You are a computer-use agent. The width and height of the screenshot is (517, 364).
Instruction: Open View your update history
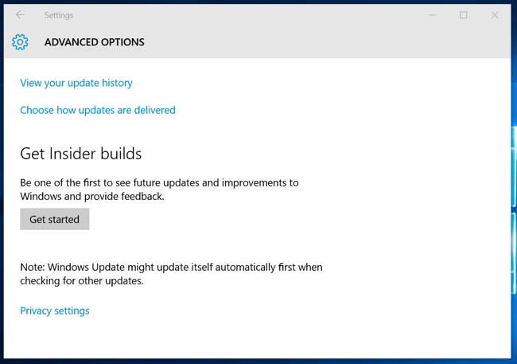[x=76, y=83]
